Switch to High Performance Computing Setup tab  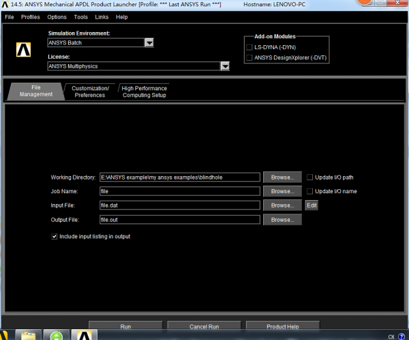[x=145, y=91]
